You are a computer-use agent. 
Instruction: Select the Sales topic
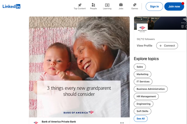coord(140,67)
